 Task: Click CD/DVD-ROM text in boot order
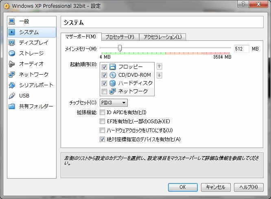click(x=135, y=75)
